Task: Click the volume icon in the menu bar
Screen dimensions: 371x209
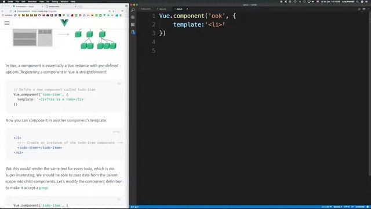Action: pyautogui.click(x=313, y=2)
